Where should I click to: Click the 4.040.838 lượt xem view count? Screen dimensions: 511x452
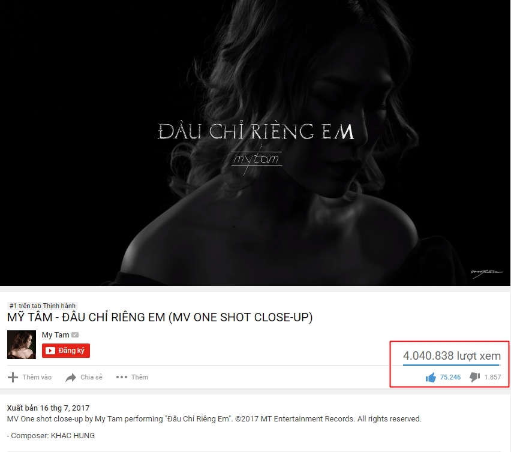452,355
